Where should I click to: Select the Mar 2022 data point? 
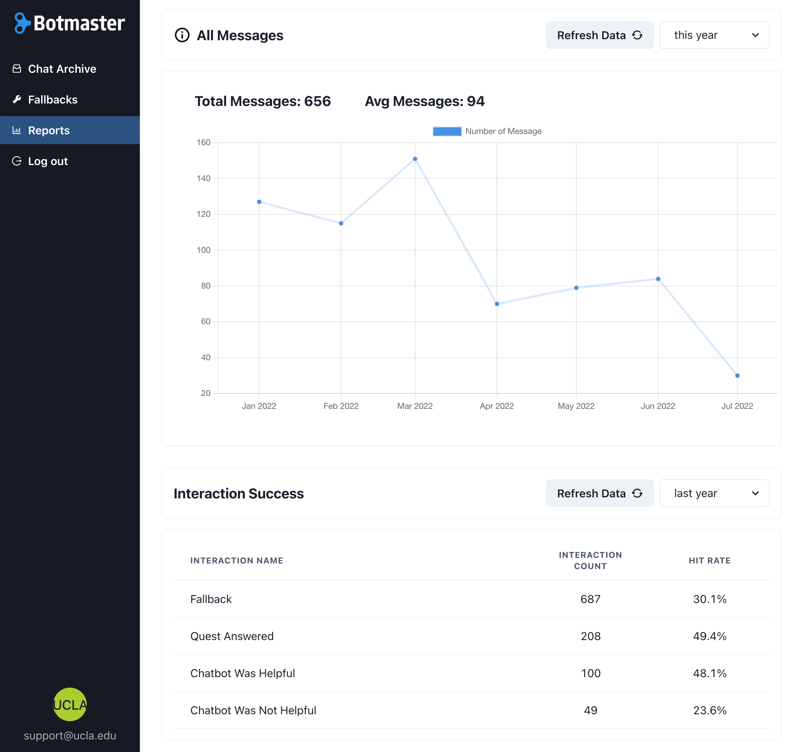coord(415,158)
